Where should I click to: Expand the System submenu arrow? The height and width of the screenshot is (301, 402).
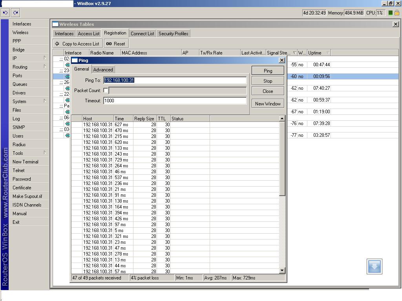coord(45,101)
